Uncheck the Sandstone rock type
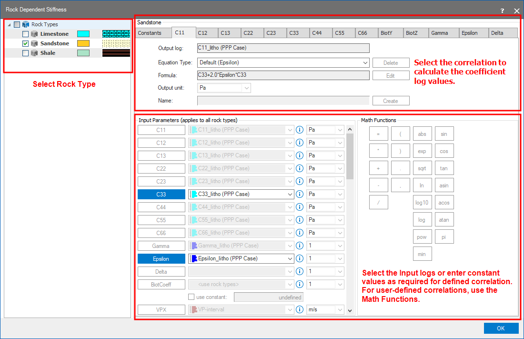The image size is (524, 339). pos(26,43)
